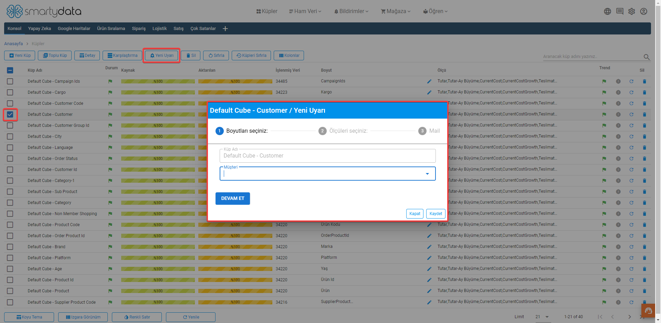Click the Yeni Küp button

[x=20, y=55]
